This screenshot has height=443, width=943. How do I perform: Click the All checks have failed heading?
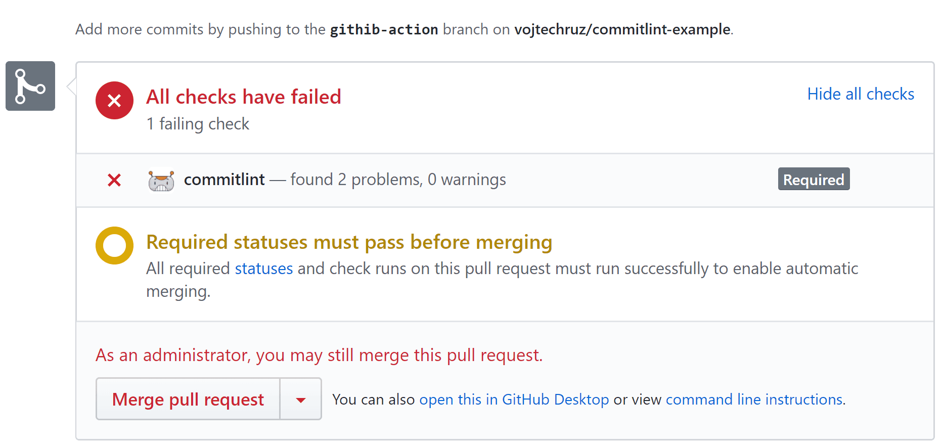tap(244, 97)
